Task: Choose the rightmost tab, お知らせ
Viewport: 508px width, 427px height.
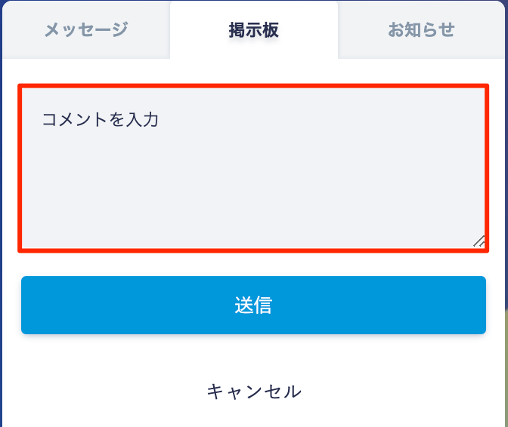Action: (x=421, y=30)
